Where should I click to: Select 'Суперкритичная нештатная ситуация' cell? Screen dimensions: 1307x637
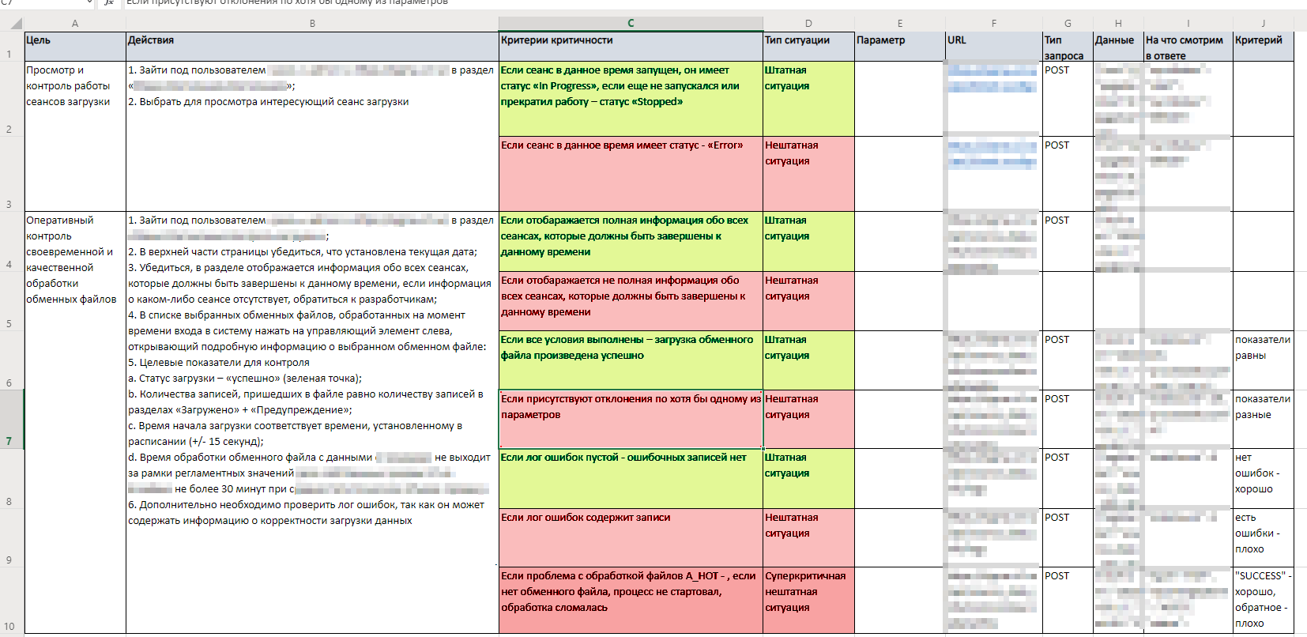tap(808, 601)
